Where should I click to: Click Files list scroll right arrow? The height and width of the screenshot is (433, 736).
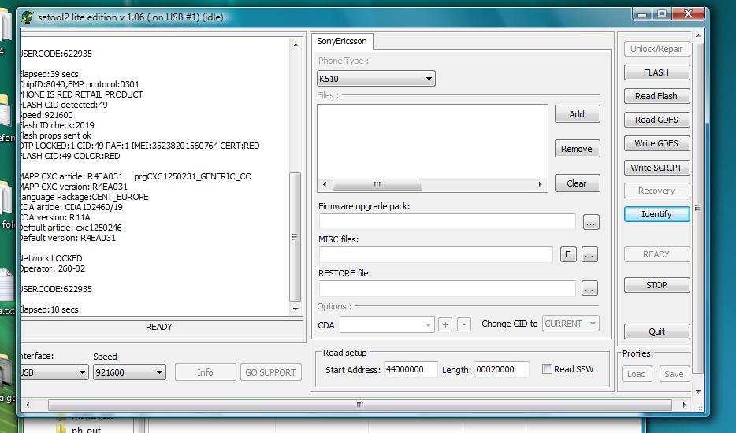point(541,184)
